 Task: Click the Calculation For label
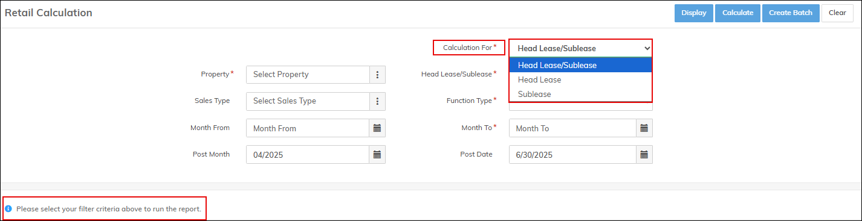point(467,47)
